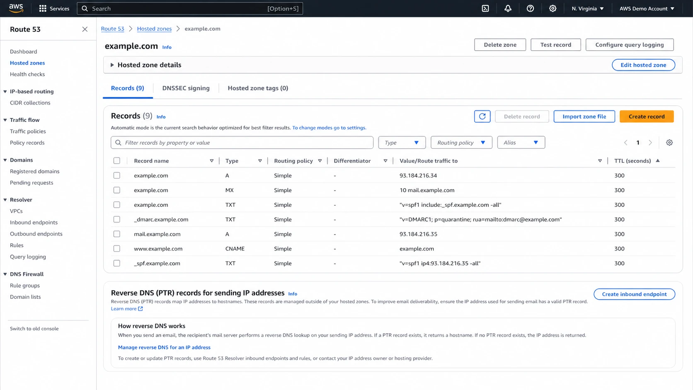Screen dimensions: 693x390
Task: Open Registered domains in sidebar
Action: click(x=35, y=171)
